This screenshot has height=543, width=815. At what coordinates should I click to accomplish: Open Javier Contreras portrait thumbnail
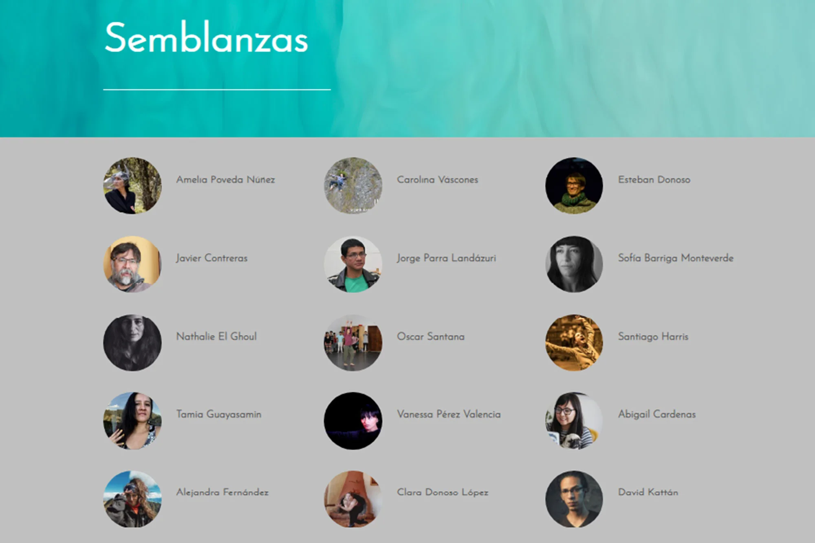click(132, 264)
